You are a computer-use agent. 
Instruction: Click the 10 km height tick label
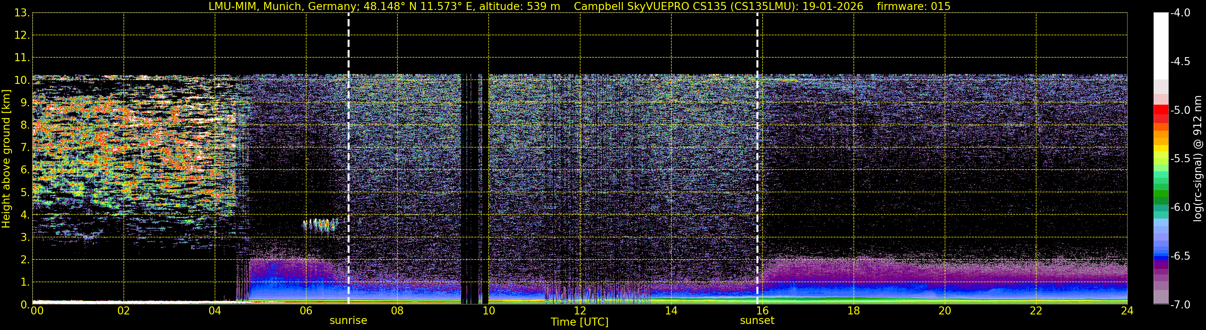coord(20,80)
